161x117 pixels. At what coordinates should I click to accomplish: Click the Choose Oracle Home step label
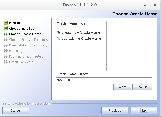(25, 34)
